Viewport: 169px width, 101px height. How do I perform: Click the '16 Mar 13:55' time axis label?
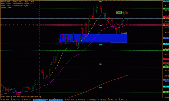(124, 100)
